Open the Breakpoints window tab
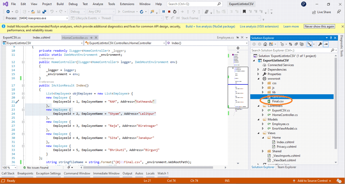345x184 pixels. [x=25, y=173]
